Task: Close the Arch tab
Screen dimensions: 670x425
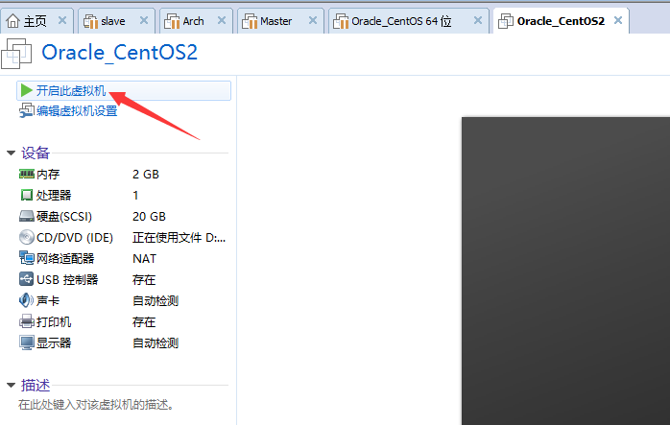Action: [222, 20]
